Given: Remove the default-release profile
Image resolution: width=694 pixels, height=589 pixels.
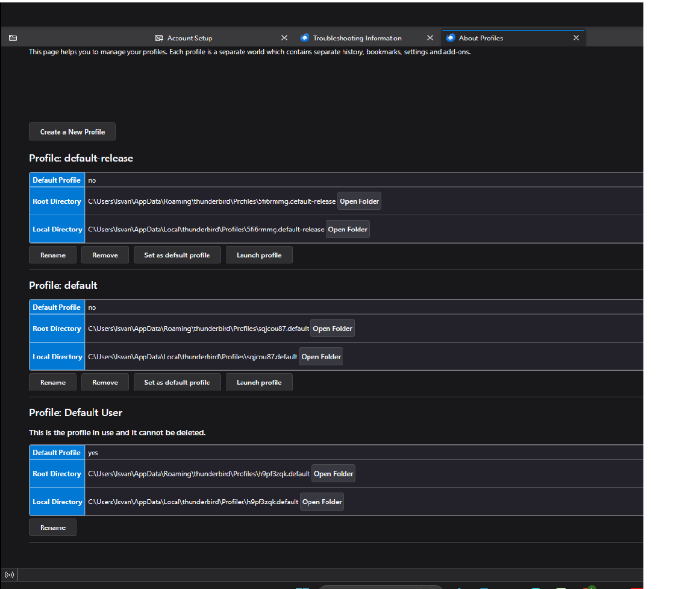Looking at the screenshot, I should coord(105,255).
